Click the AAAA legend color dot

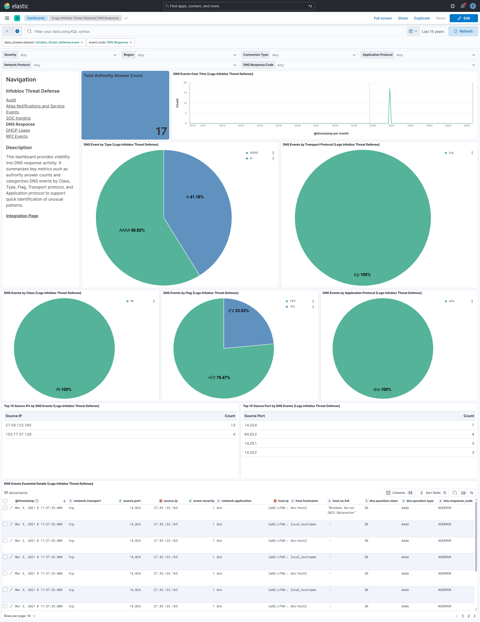coord(247,153)
